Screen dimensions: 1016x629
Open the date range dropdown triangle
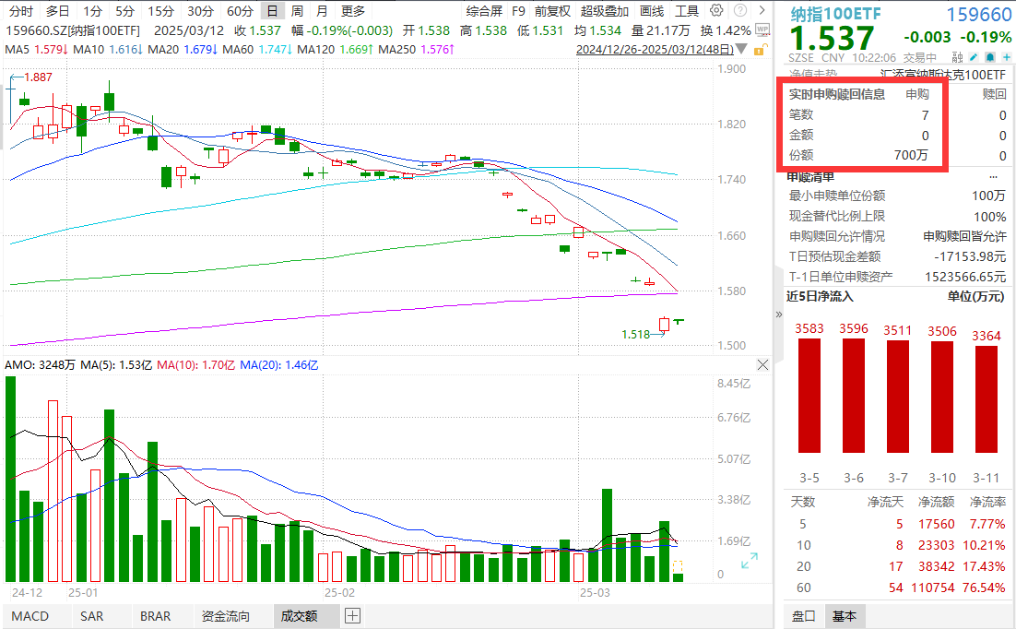(739, 50)
